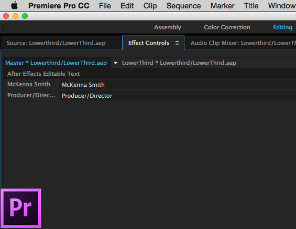Click the McKenna Smith property label
This screenshot has width=296, height=229.
pyautogui.click(x=29, y=84)
